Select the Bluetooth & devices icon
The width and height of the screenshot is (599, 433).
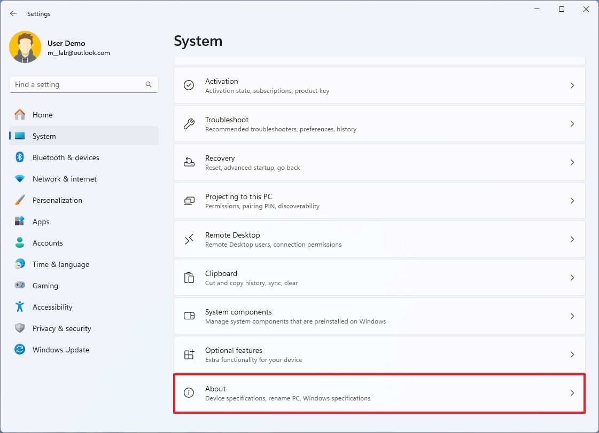(x=20, y=158)
